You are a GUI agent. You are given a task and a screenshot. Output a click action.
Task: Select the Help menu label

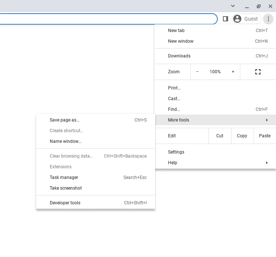[172, 163]
